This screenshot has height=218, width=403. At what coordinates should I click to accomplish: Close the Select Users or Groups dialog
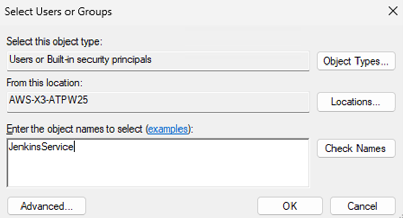point(392,11)
